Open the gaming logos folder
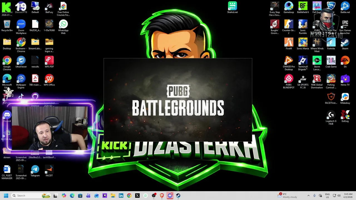This screenshot has width=356, height=200. 49,45
